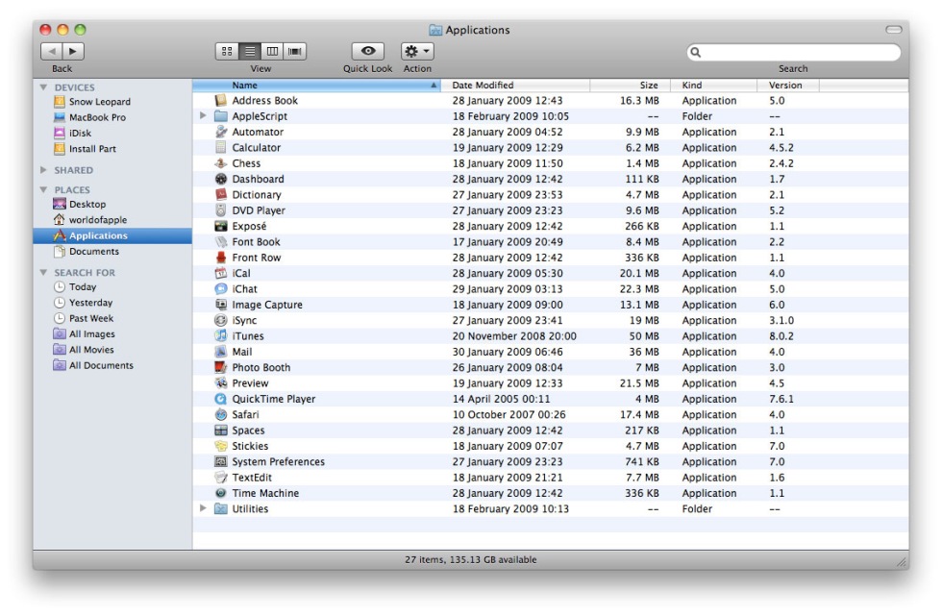Expand the AppleScript folder
Viewport: 942px width, 615px height.
click(x=203, y=116)
